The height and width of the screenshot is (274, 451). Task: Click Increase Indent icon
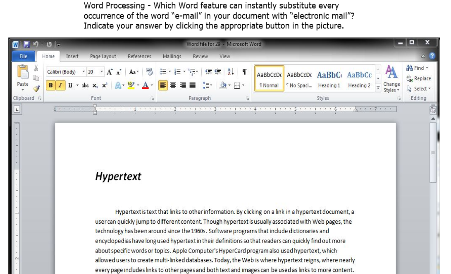coord(218,71)
